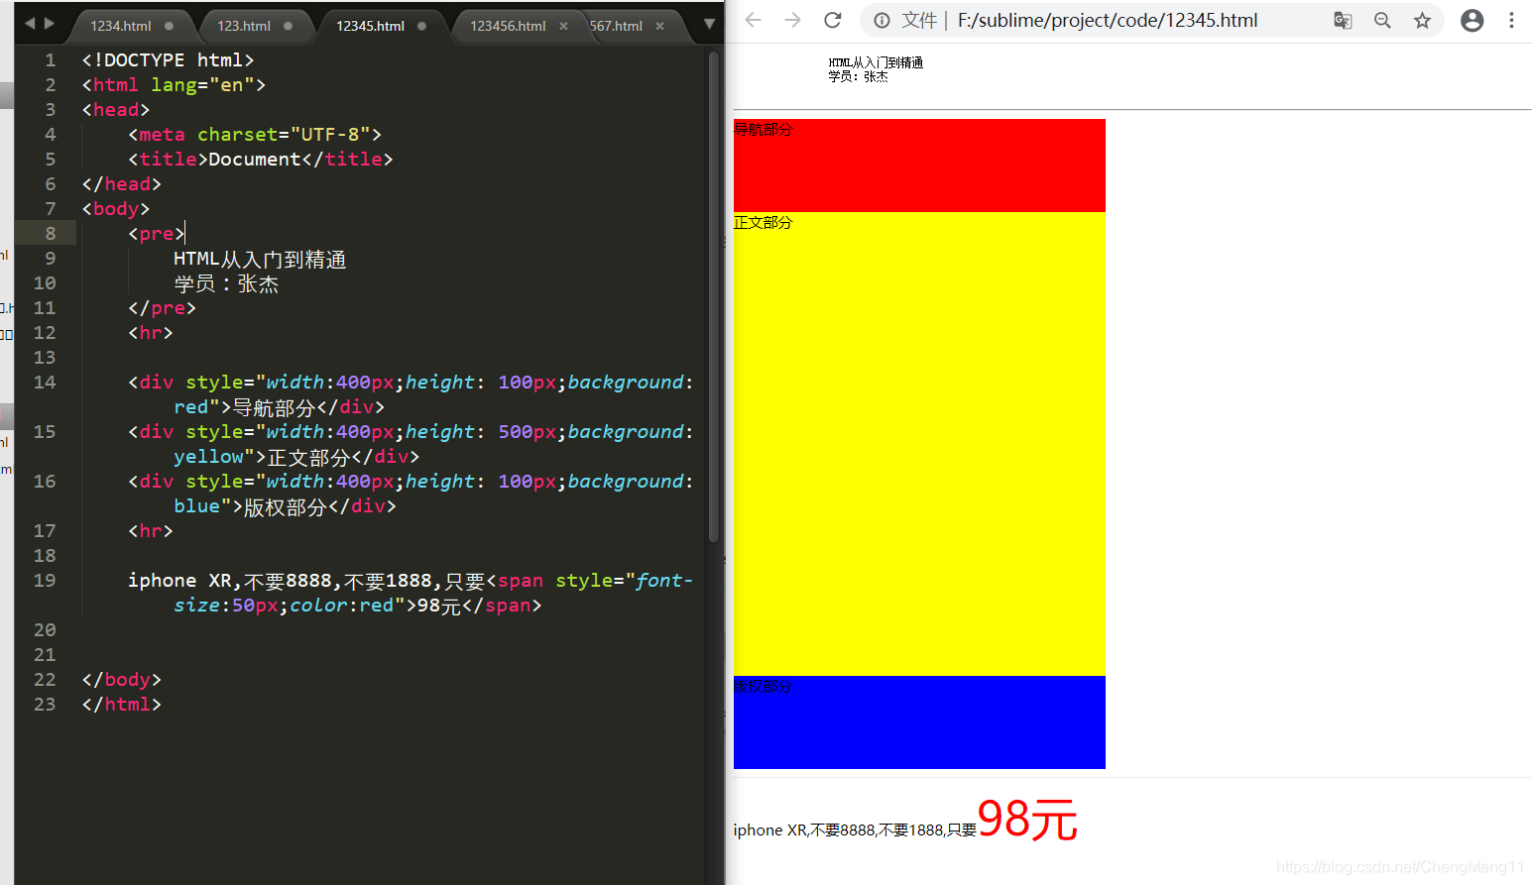Image resolution: width=1532 pixels, height=885 pixels.
Task: Click the opening pre tag in code
Action: (x=157, y=233)
